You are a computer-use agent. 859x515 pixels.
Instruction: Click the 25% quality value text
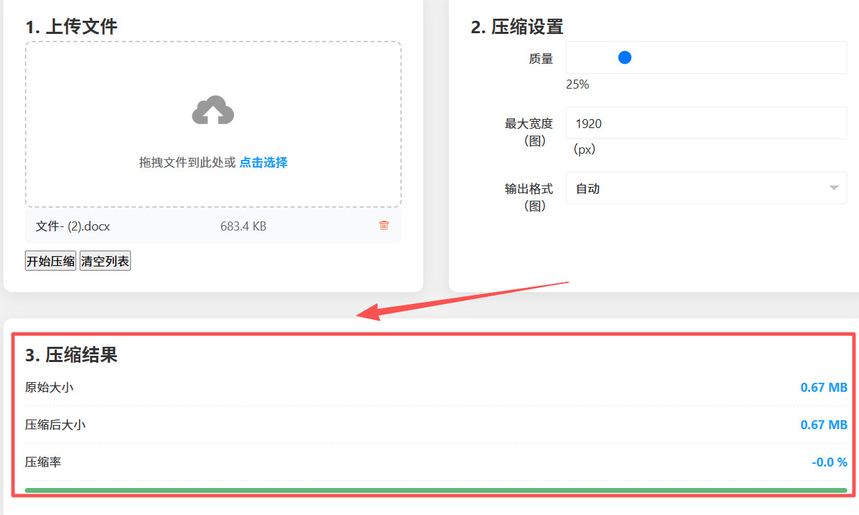pyautogui.click(x=577, y=84)
